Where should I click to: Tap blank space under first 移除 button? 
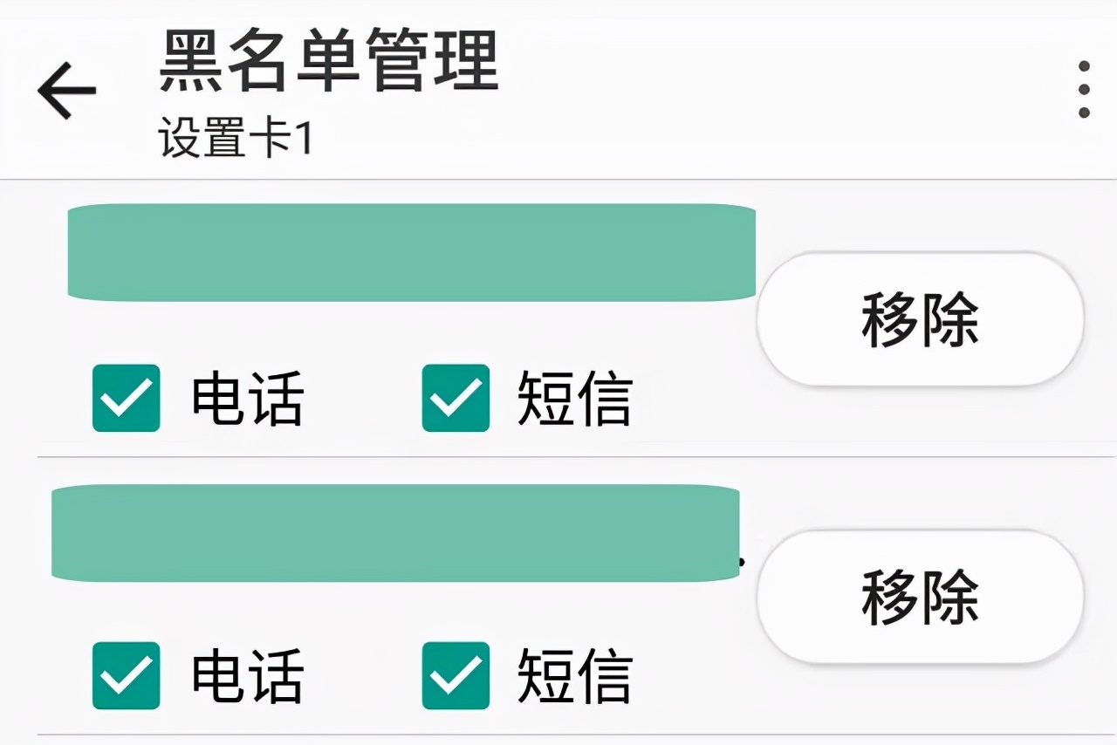tap(920, 419)
